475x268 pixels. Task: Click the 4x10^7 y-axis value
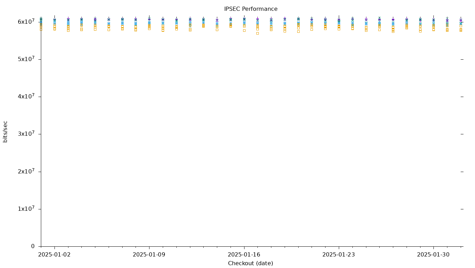point(26,96)
